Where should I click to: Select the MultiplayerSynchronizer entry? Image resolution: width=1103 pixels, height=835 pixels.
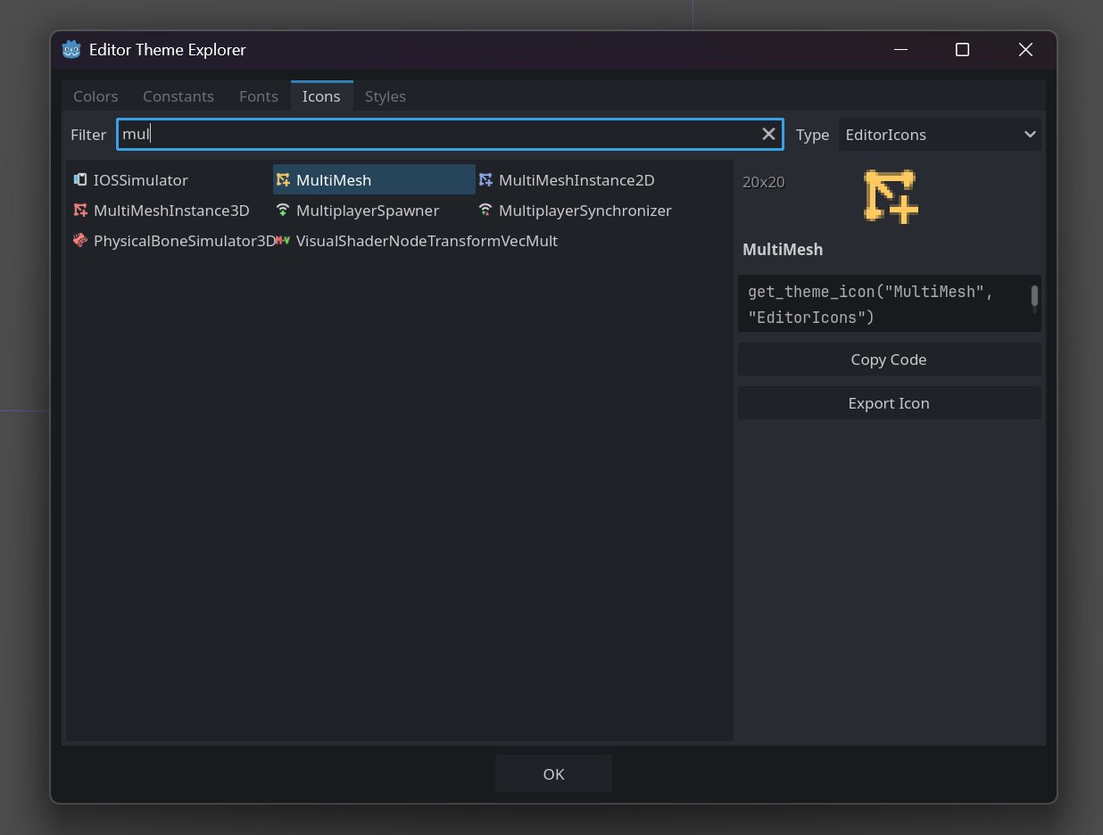click(576, 211)
